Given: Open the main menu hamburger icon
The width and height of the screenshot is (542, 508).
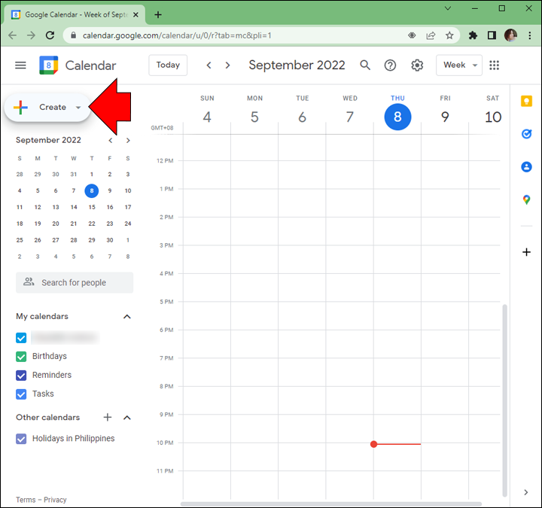Looking at the screenshot, I should (x=20, y=65).
